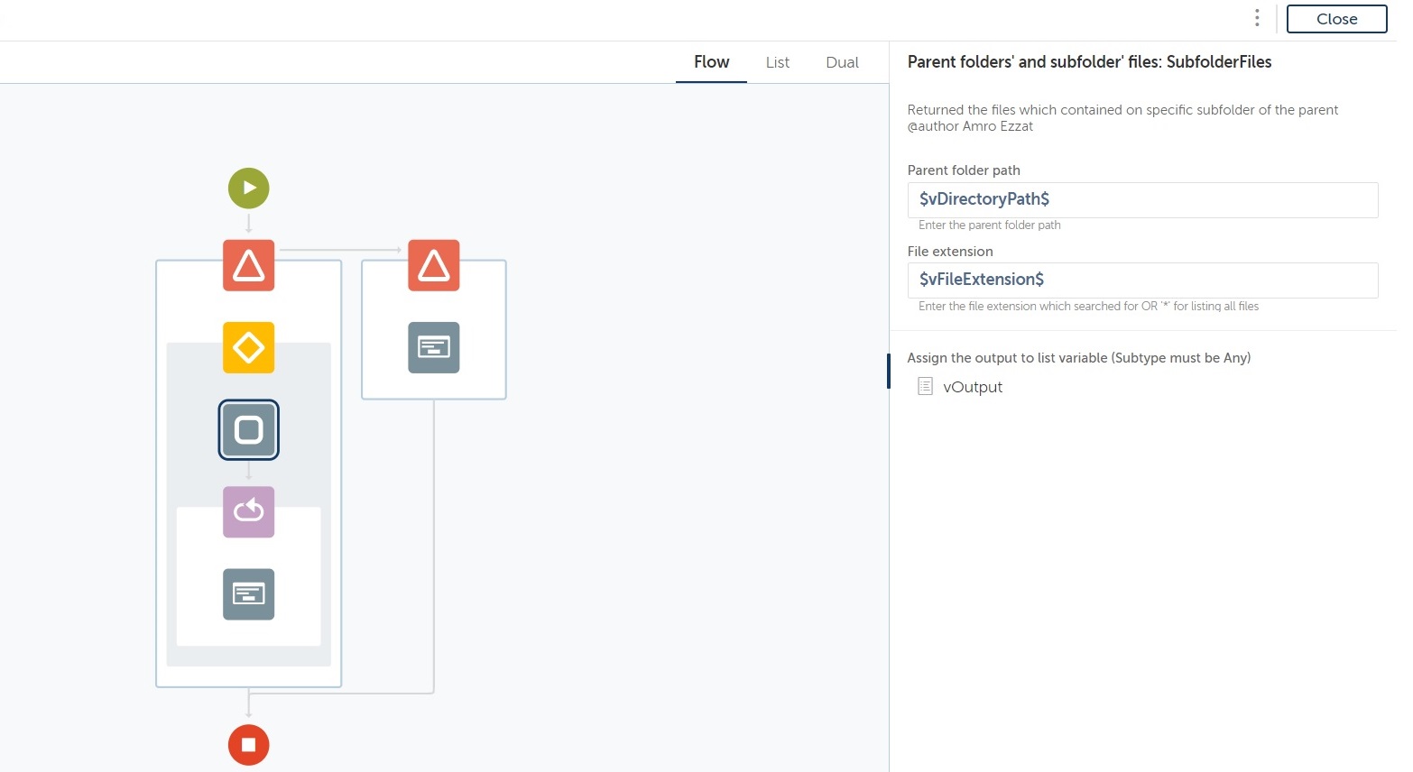Click the red stop end node
This screenshot has height=772, width=1413.
[249, 745]
